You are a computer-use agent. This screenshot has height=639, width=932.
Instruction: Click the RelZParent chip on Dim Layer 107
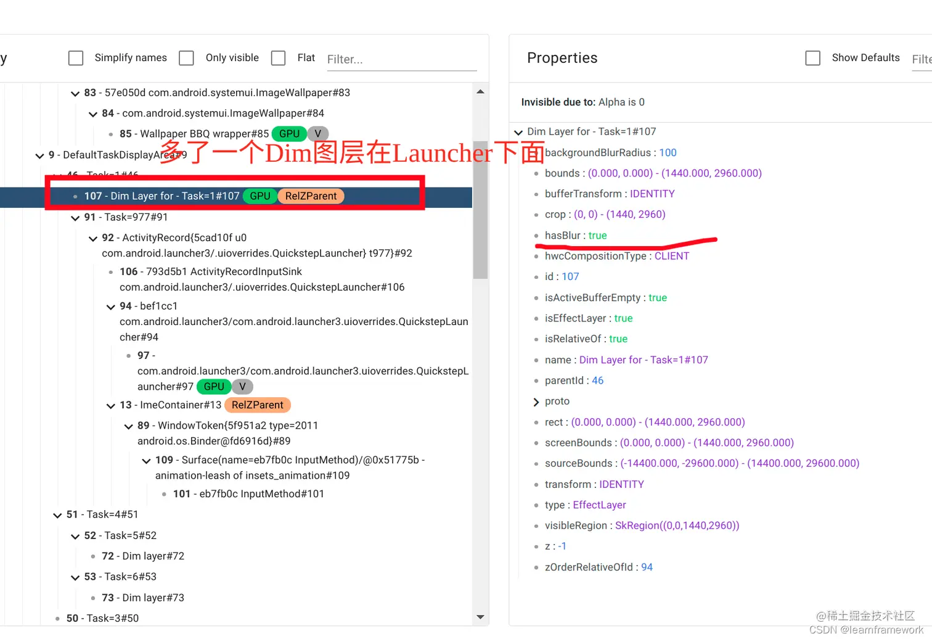(x=311, y=196)
